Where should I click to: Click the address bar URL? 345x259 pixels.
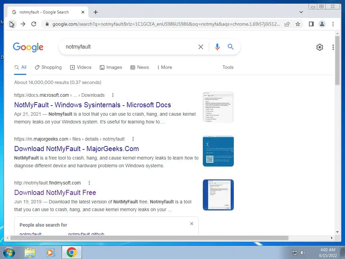[166, 24]
